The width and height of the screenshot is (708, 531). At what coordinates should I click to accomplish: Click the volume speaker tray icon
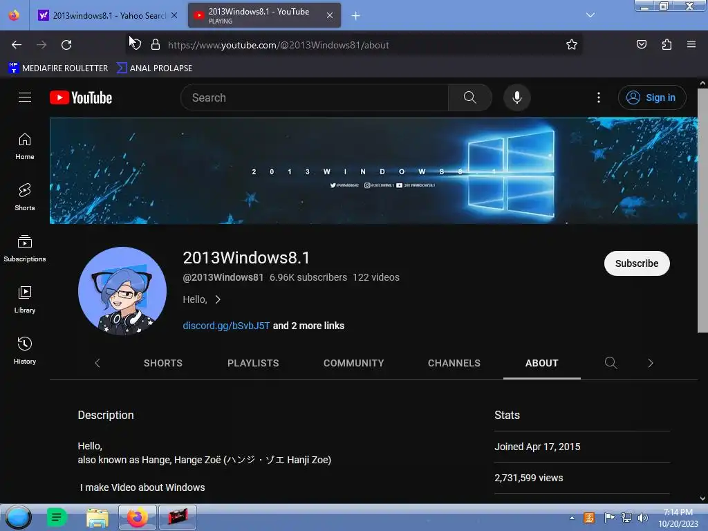tap(642, 518)
